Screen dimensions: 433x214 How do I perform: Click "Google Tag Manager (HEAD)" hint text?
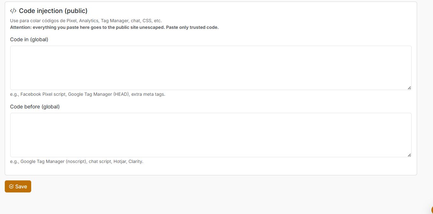pos(99,94)
